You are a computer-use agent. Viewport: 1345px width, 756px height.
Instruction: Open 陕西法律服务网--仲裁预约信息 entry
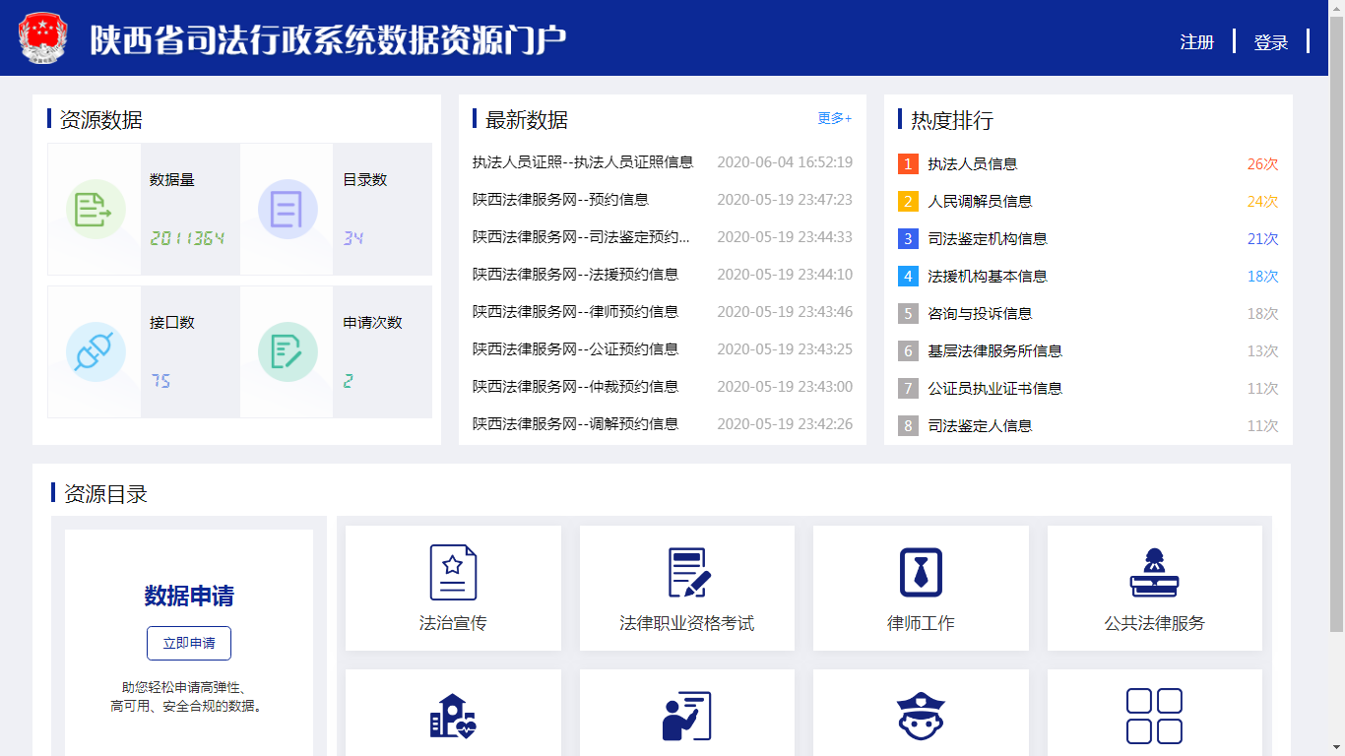coord(575,387)
